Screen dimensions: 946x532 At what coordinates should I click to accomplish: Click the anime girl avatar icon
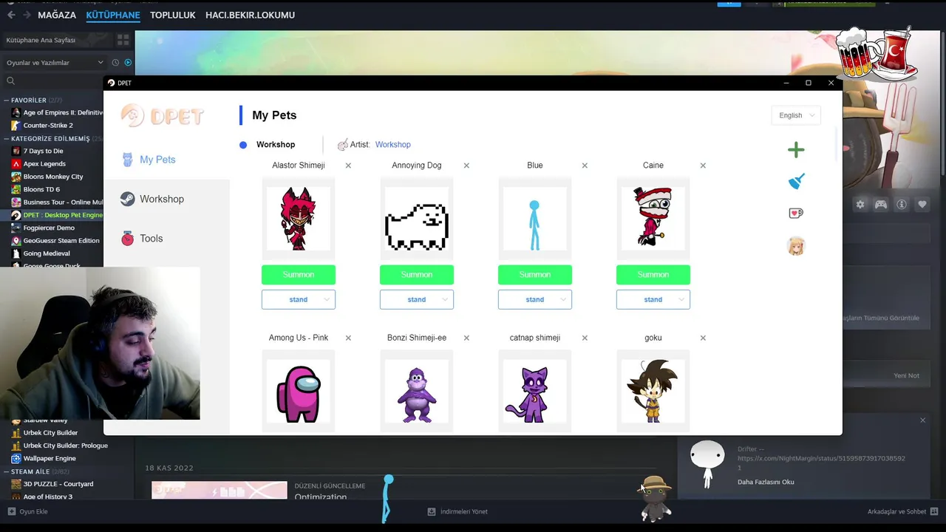pos(796,246)
